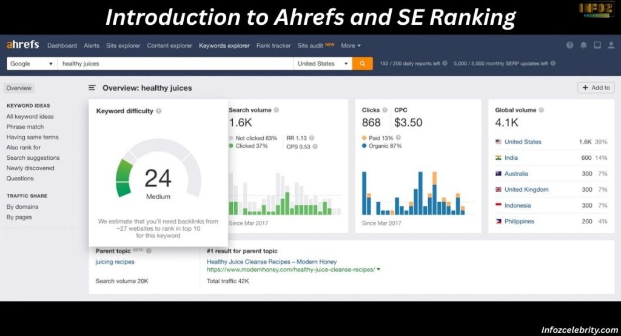Click info icon next to Keyword difficulty

(x=159, y=111)
